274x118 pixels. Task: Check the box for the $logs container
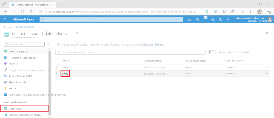pos(58,67)
